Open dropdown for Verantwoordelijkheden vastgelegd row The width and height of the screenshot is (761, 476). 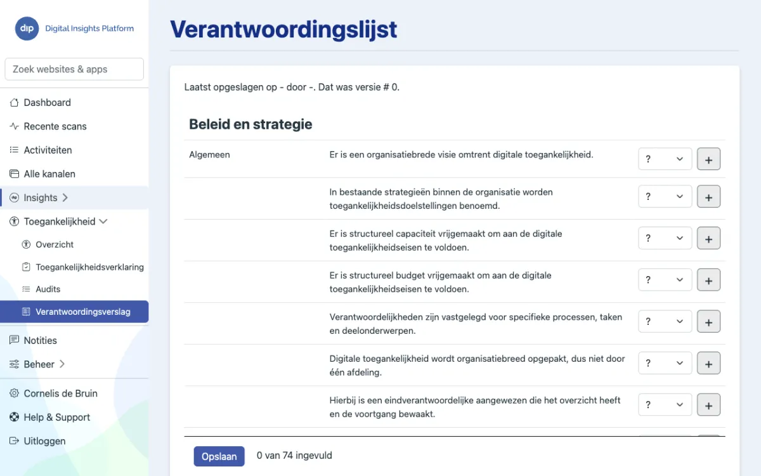point(665,322)
